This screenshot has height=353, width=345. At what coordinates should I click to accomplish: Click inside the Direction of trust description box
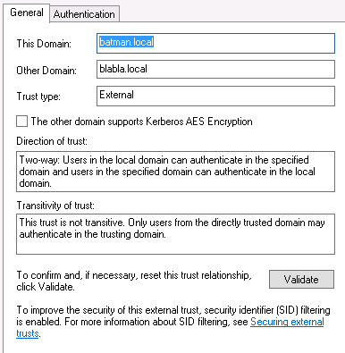pos(175,172)
